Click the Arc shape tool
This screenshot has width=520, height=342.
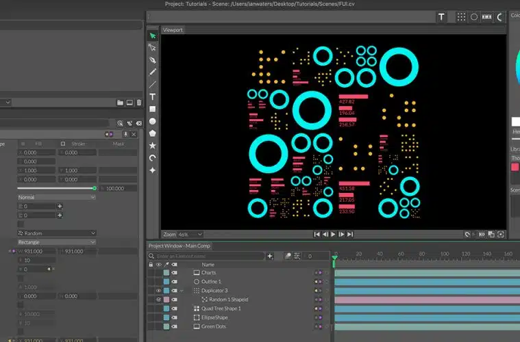(153, 157)
